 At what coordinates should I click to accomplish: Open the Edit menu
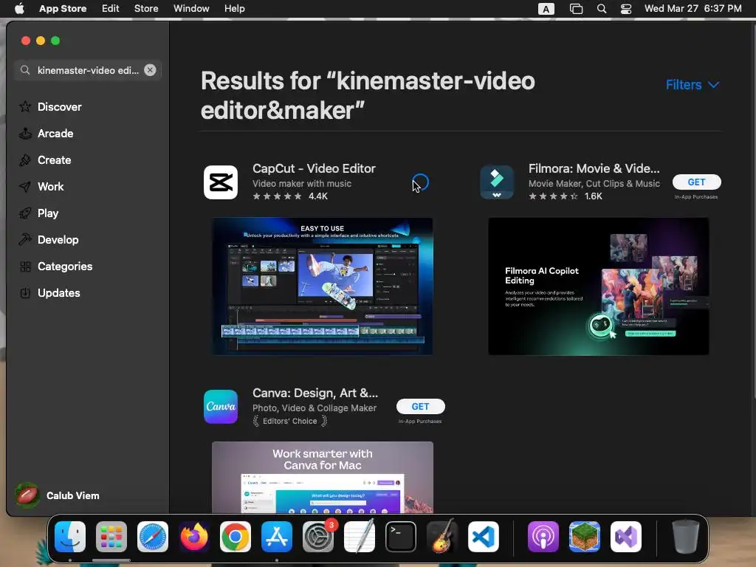click(111, 9)
